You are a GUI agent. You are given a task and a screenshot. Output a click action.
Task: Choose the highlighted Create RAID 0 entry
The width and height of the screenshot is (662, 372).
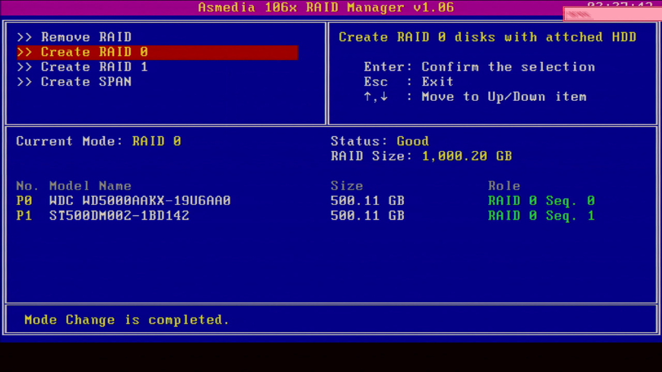click(157, 52)
